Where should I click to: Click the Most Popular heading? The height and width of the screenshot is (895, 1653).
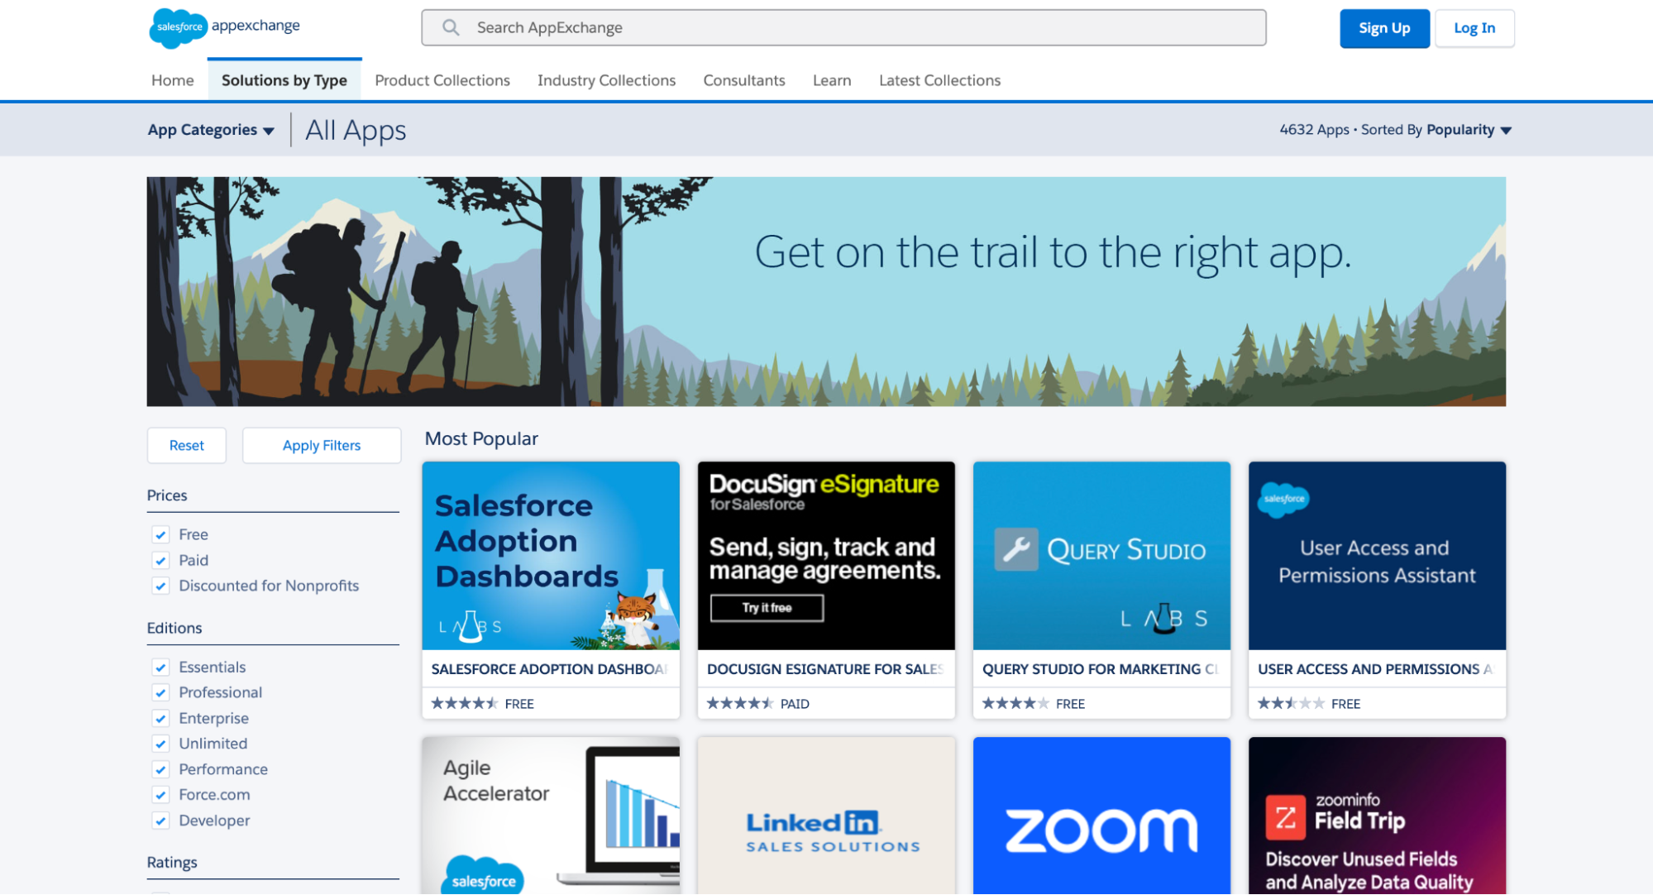(481, 439)
